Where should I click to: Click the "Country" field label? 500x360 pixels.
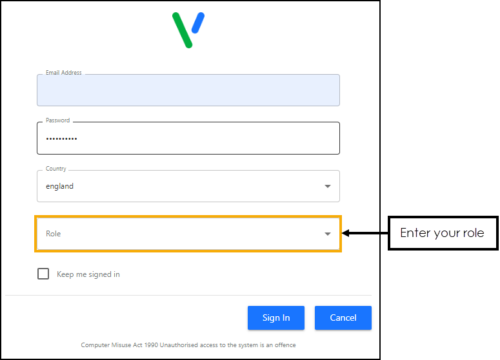56,169
